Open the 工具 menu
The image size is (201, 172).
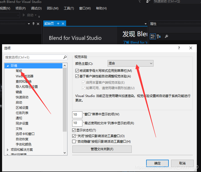[x=69, y=8]
